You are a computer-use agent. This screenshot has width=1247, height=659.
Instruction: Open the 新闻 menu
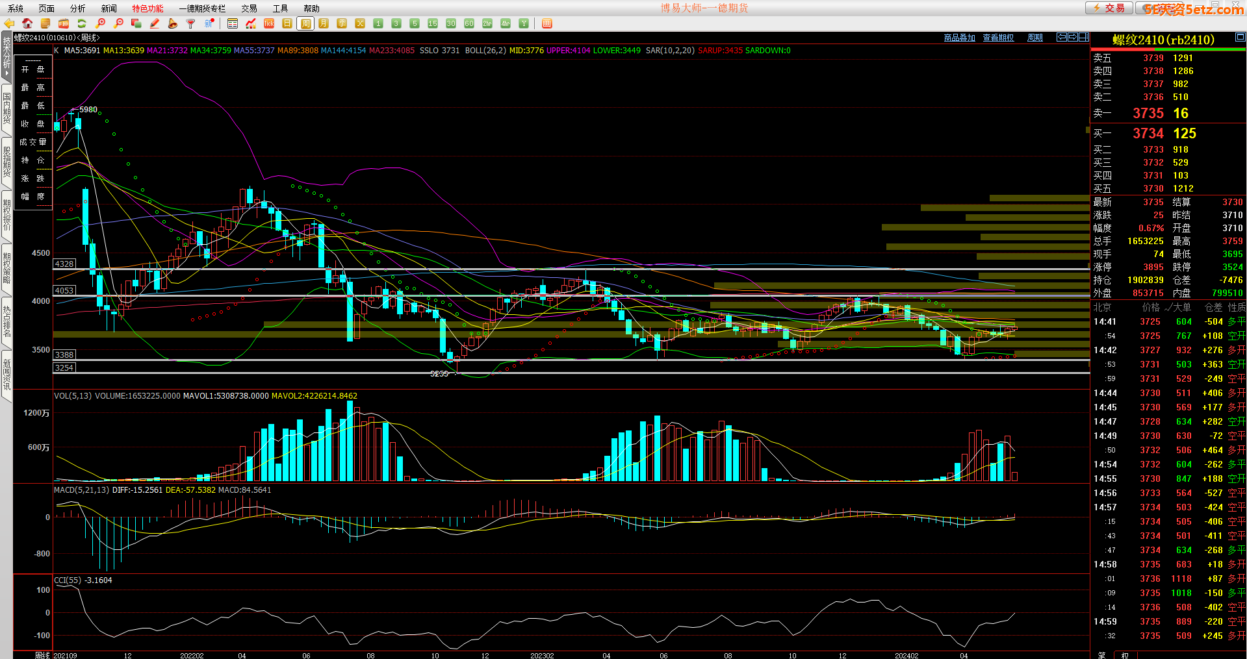tap(109, 8)
